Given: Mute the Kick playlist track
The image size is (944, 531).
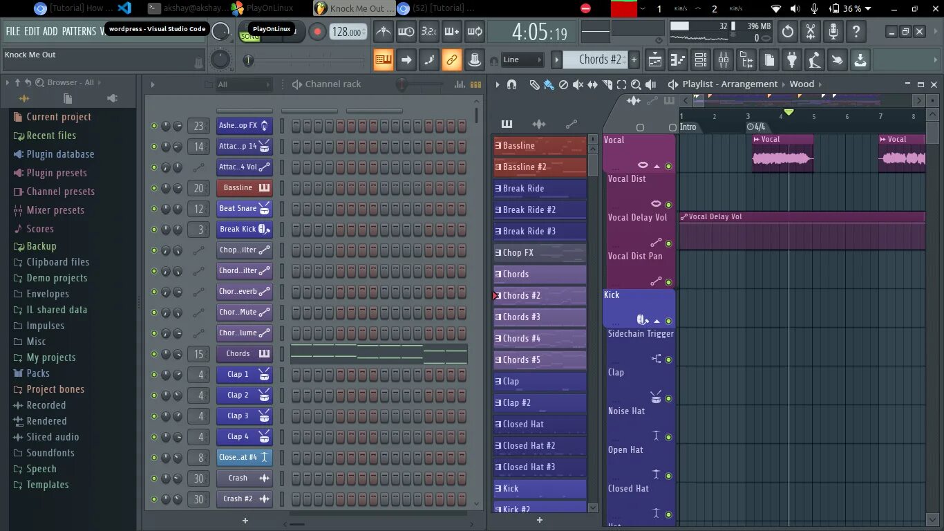Looking at the screenshot, I should pos(668,321).
